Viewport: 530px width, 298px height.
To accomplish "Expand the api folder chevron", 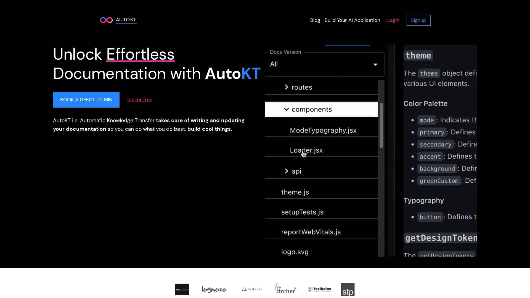I will pyautogui.click(x=286, y=171).
